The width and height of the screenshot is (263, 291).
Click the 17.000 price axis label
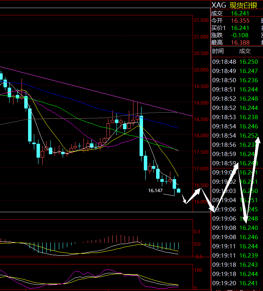coord(201,168)
